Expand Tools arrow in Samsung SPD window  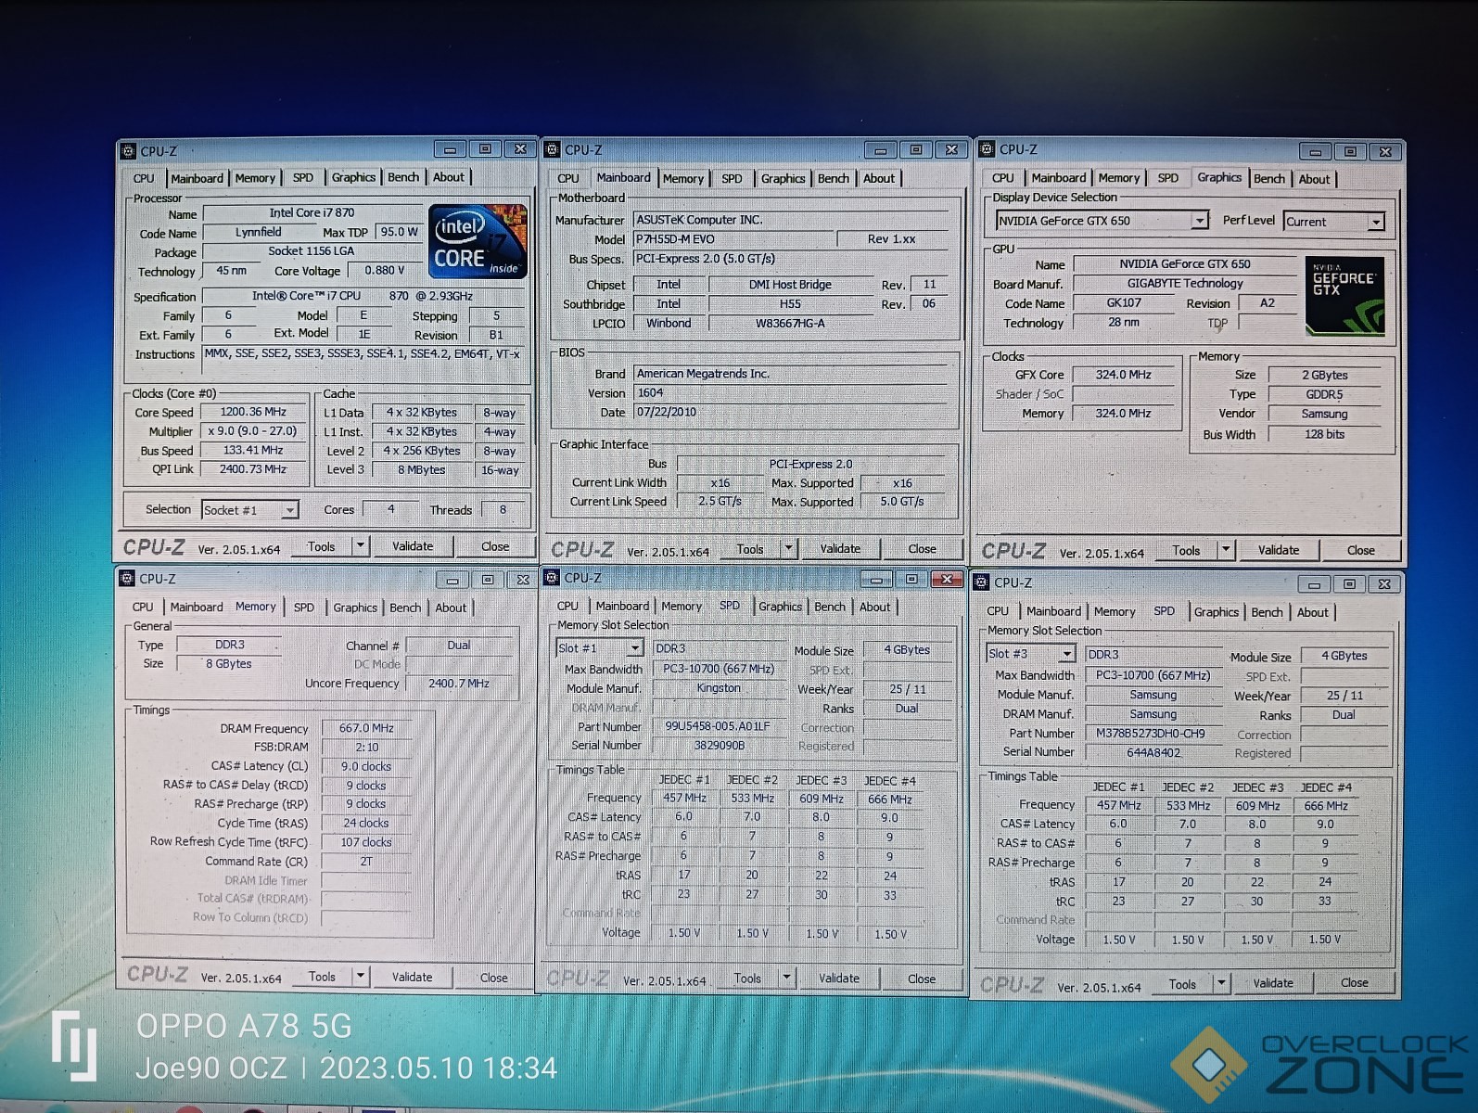[1221, 983]
